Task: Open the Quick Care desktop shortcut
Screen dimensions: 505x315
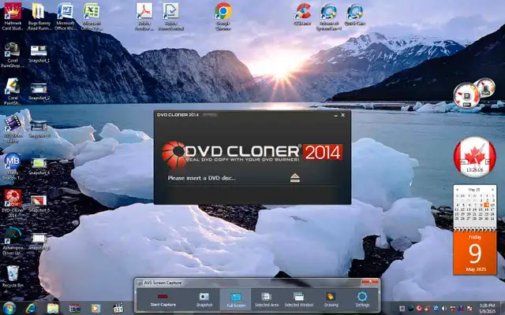Action: coord(355,14)
